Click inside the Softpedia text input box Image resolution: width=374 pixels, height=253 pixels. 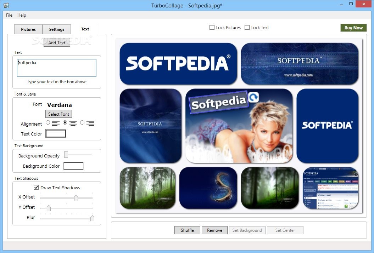click(x=57, y=68)
